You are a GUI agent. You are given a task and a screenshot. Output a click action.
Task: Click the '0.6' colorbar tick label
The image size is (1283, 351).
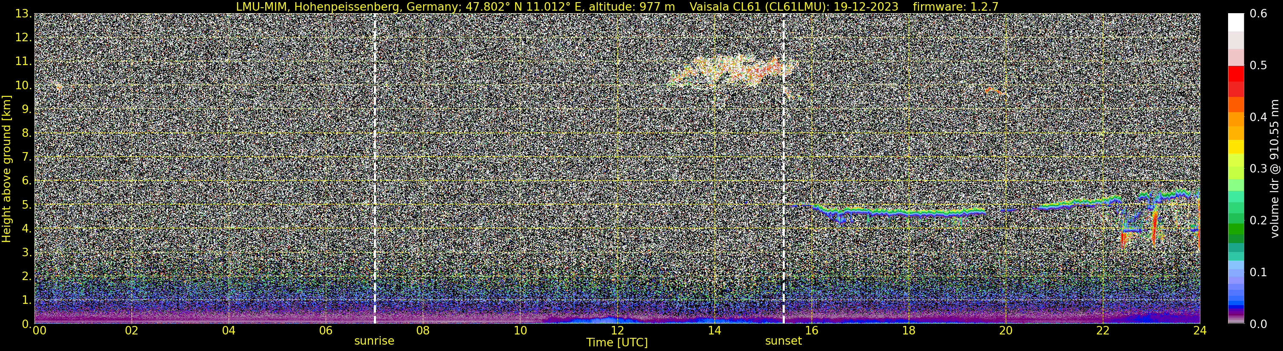1259,14
